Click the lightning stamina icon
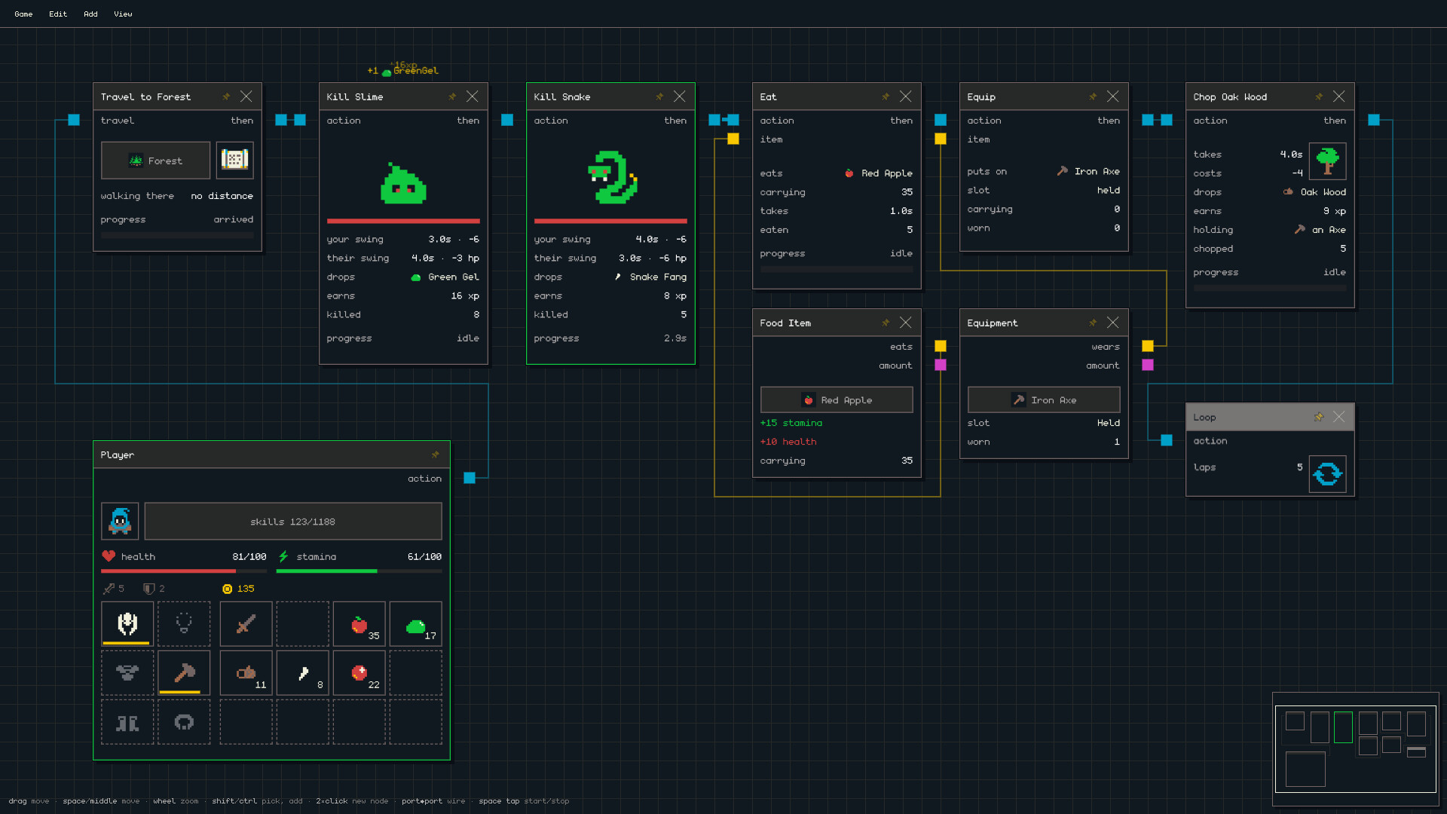The height and width of the screenshot is (814, 1447). [283, 556]
